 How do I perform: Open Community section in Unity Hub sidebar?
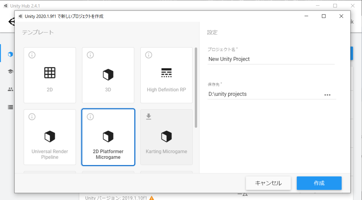point(11,89)
